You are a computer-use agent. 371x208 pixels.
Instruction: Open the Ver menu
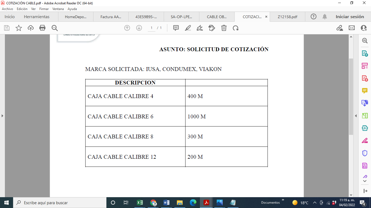pos(33,9)
